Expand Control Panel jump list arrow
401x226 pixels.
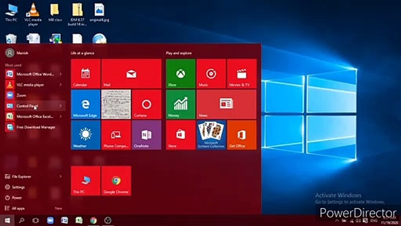coord(60,106)
